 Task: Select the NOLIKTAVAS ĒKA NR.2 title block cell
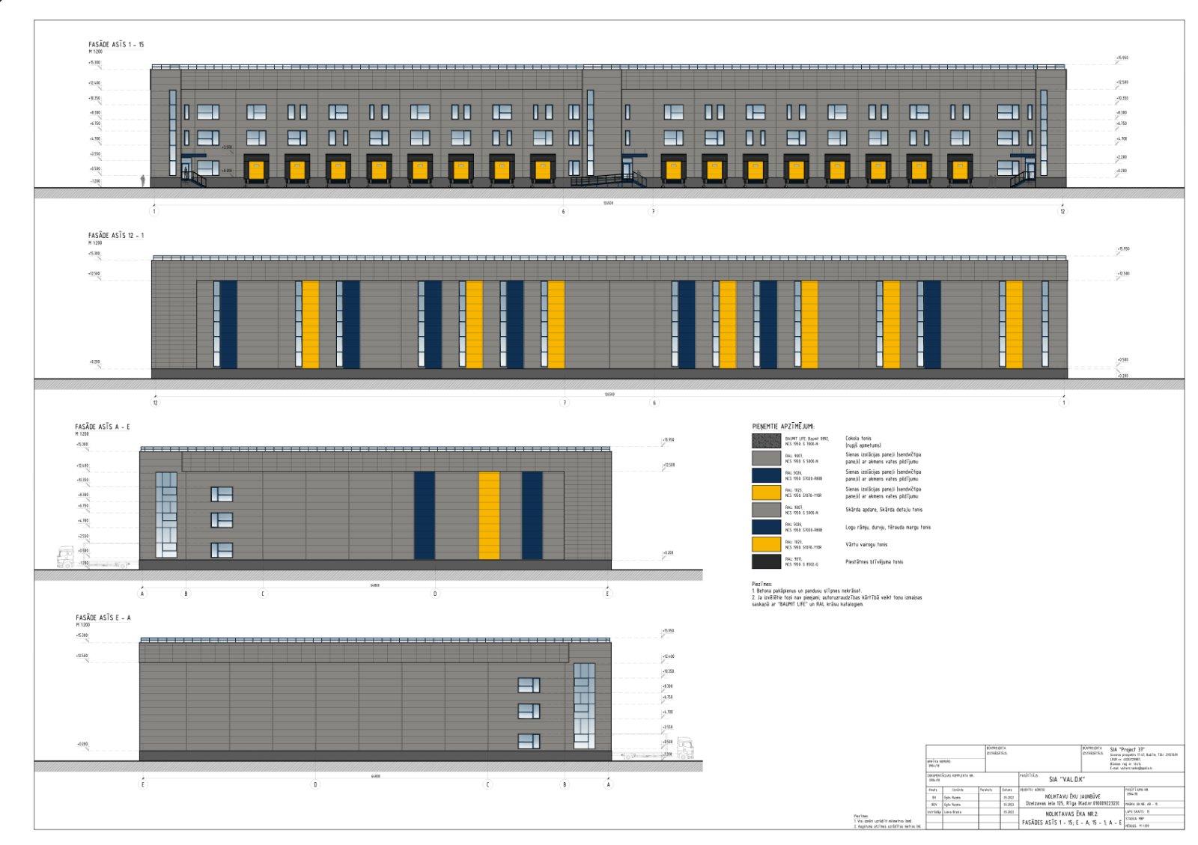point(1071,814)
